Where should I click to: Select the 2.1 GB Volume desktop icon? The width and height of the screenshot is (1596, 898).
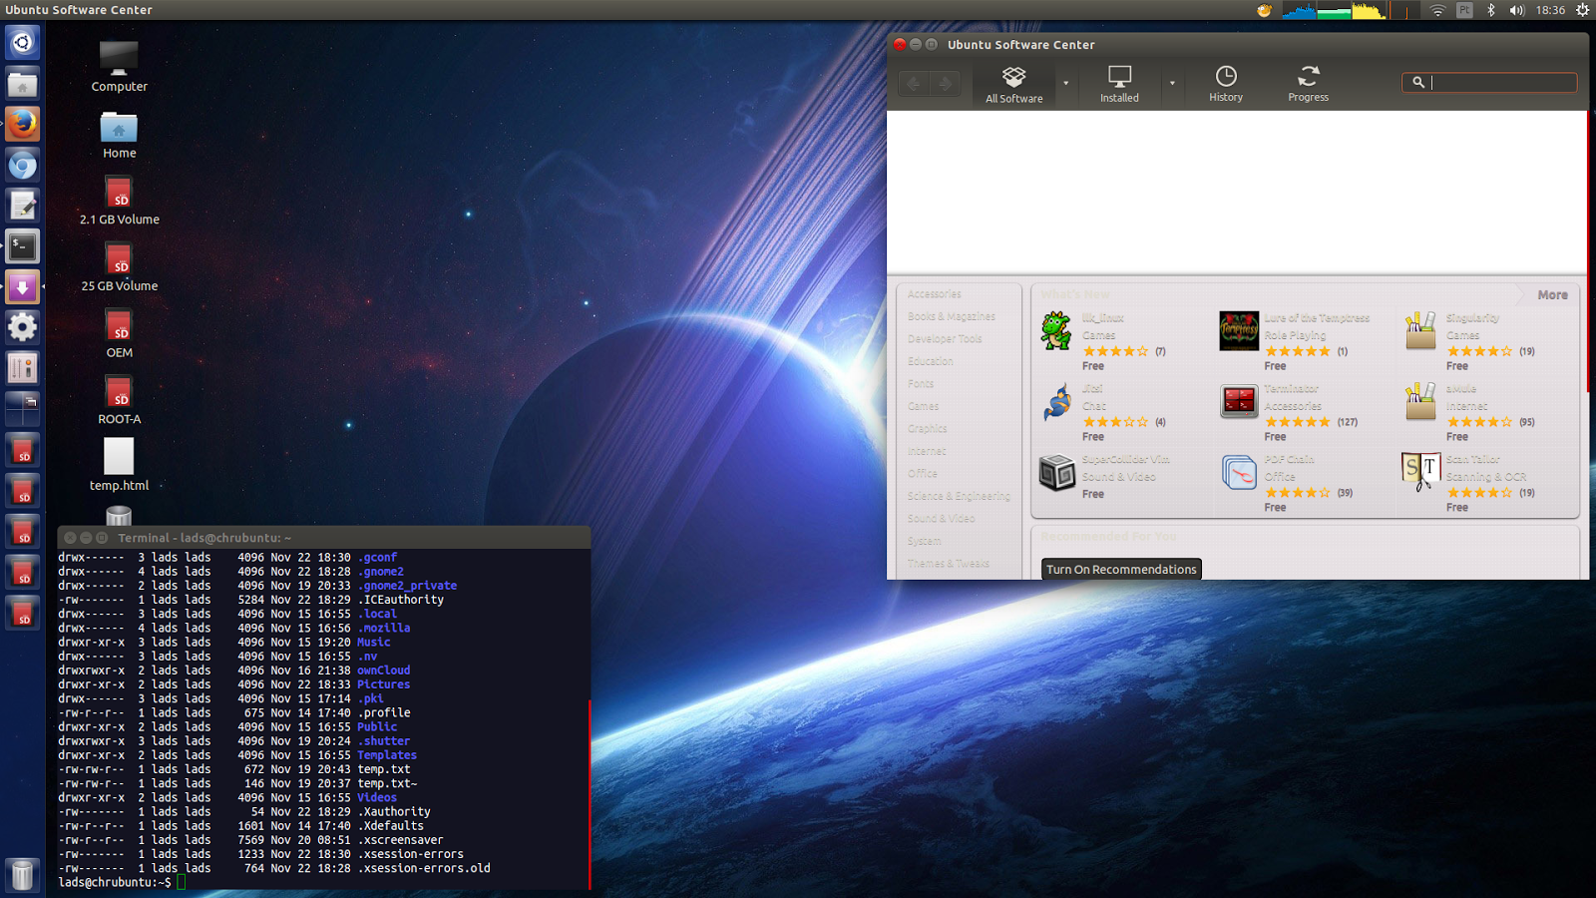point(119,201)
